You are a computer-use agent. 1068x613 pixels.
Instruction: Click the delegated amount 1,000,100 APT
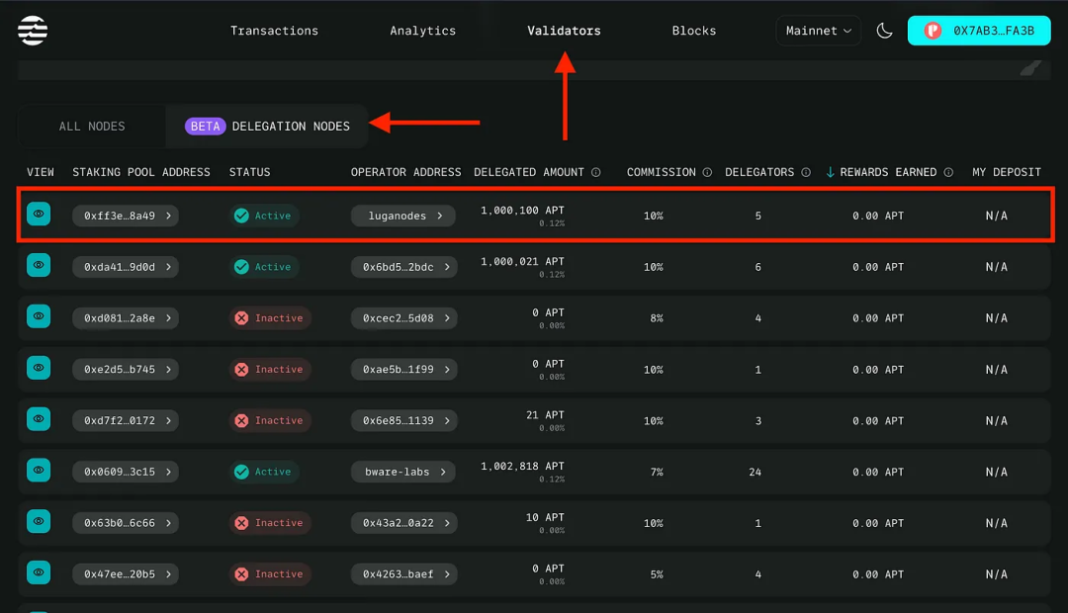(522, 211)
